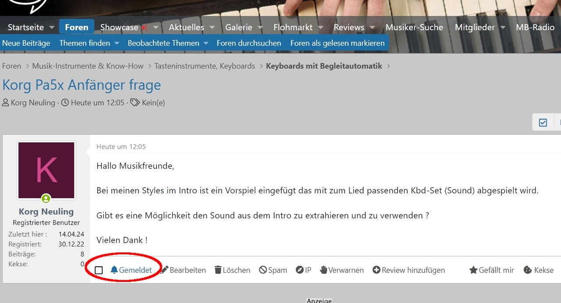Click the Gemeldet bell icon

point(114,270)
